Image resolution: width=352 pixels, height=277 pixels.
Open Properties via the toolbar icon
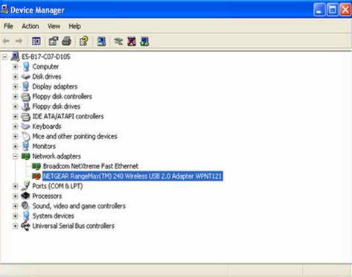coord(54,41)
